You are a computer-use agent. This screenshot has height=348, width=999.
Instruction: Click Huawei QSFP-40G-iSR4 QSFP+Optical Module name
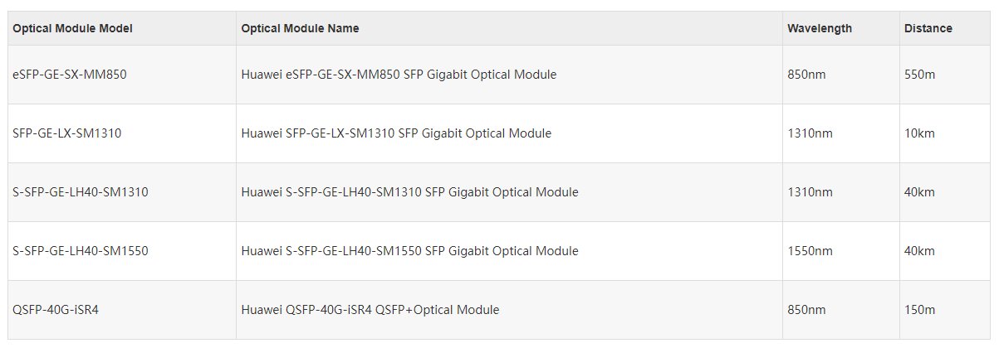tap(370, 310)
